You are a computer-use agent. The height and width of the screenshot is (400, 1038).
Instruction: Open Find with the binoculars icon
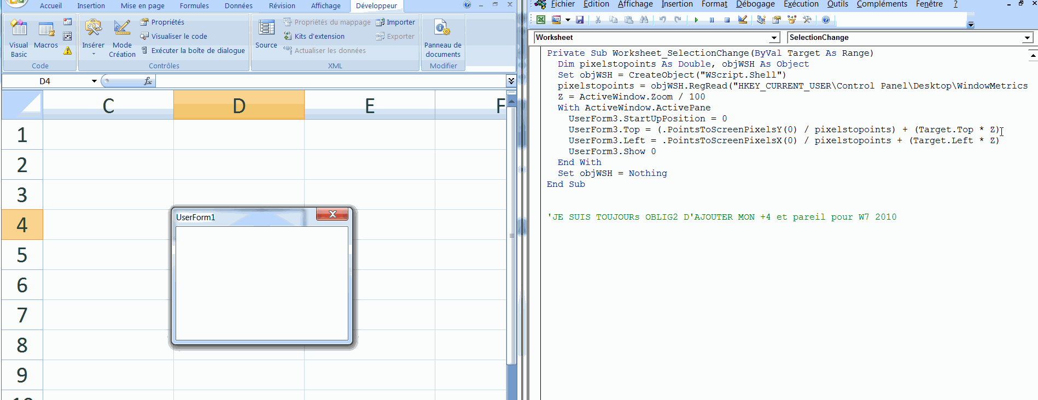(644, 20)
